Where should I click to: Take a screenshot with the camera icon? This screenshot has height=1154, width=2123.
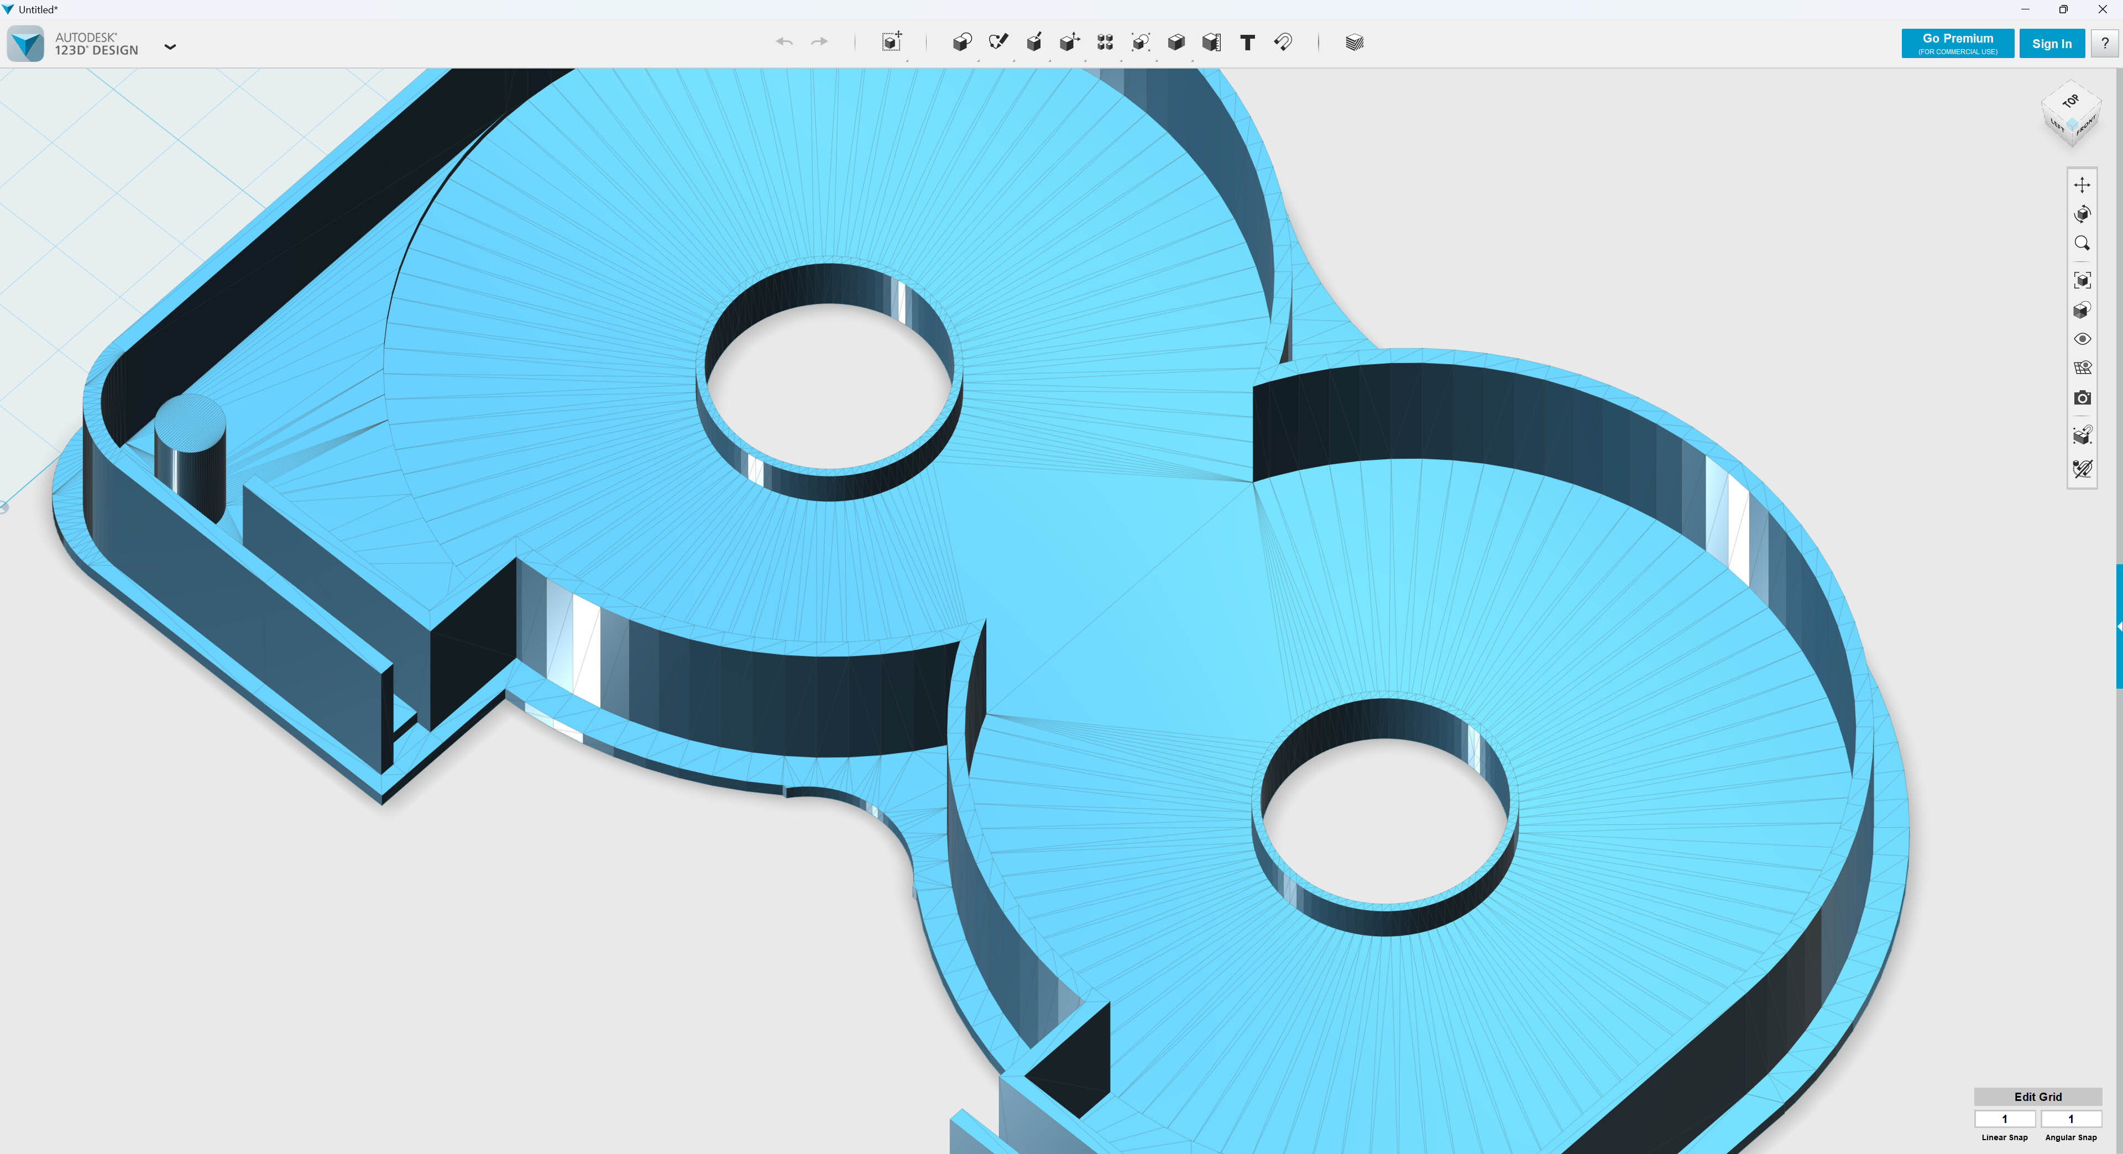[2082, 398]
